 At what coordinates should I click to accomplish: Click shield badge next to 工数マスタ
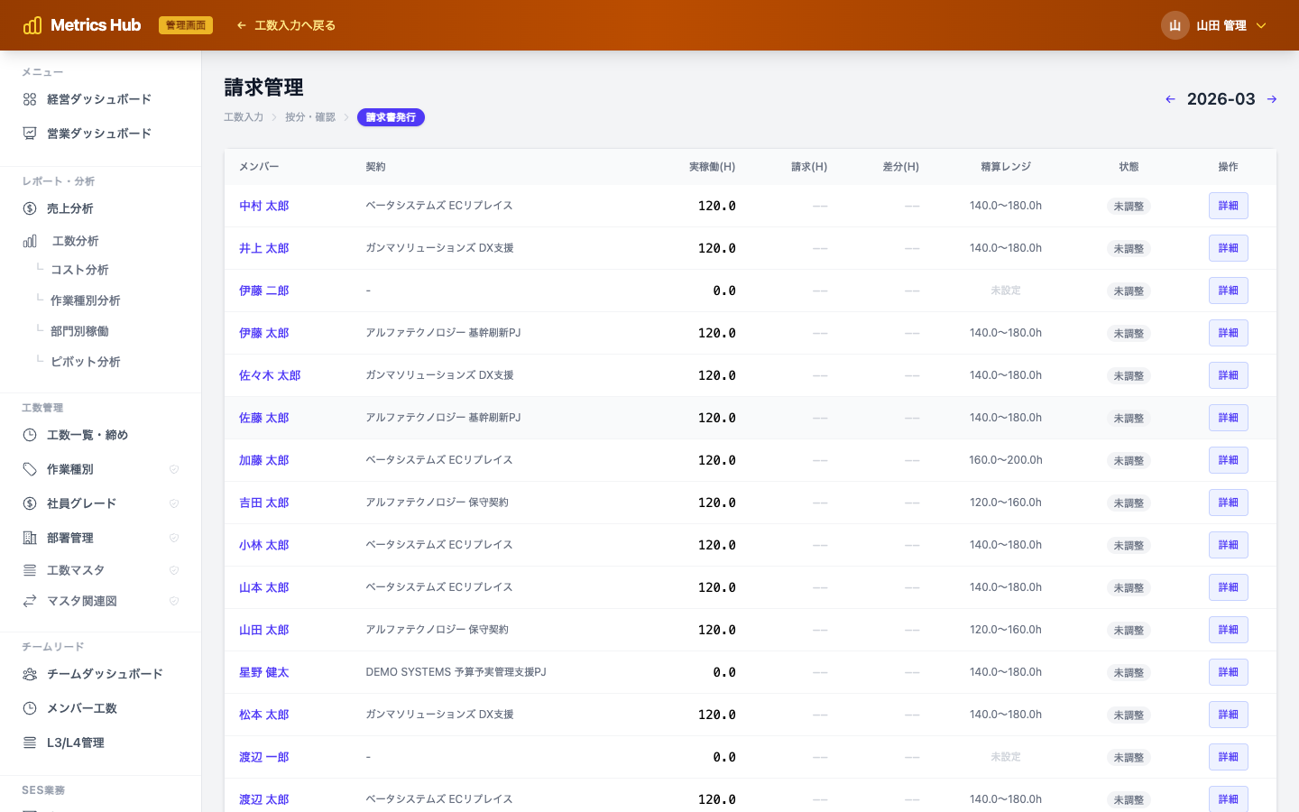(x=174, y=570)
